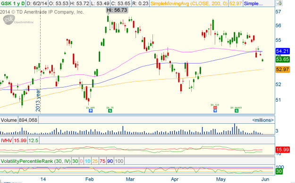Click the 2013 year vertical marker label
The height and width of the screenshot is (183, 295).
pyautogui.click(x=38, y=100)
